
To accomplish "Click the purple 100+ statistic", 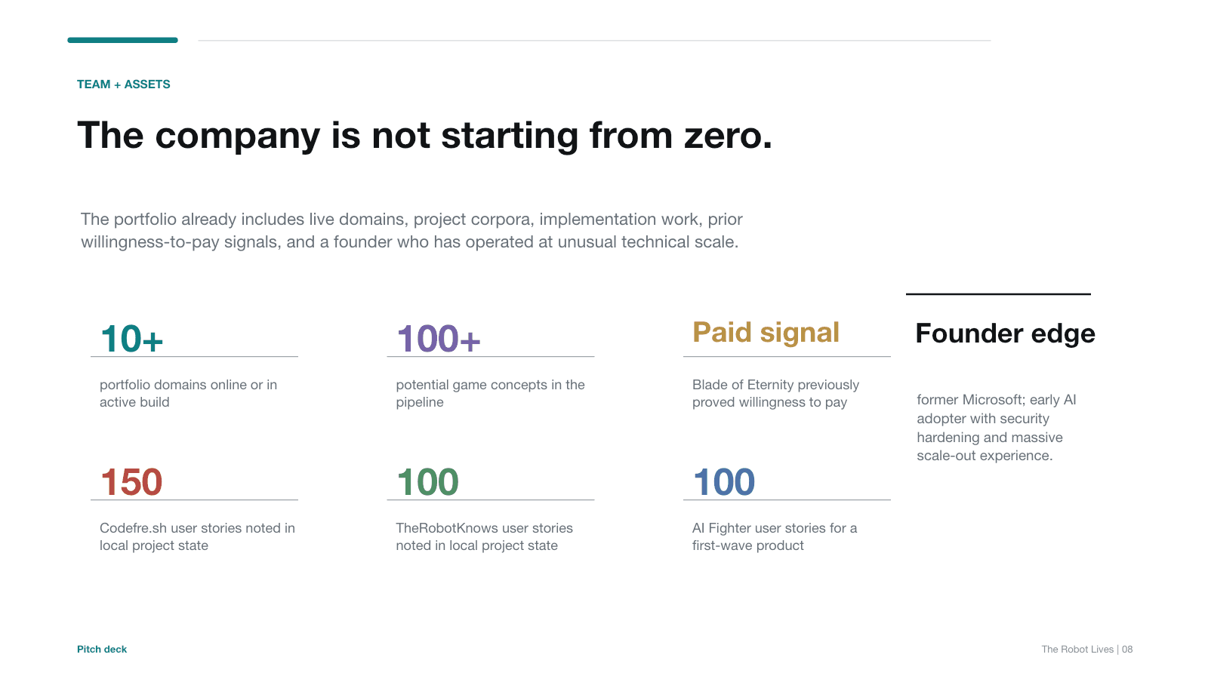I will pos(438,339).
